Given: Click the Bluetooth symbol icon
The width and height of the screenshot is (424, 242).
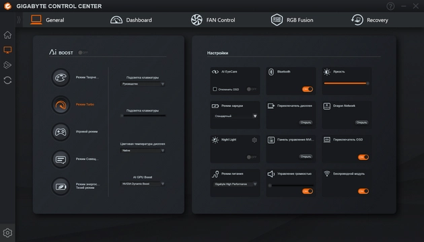Looking at the screenshot, I should pos(271,71).
